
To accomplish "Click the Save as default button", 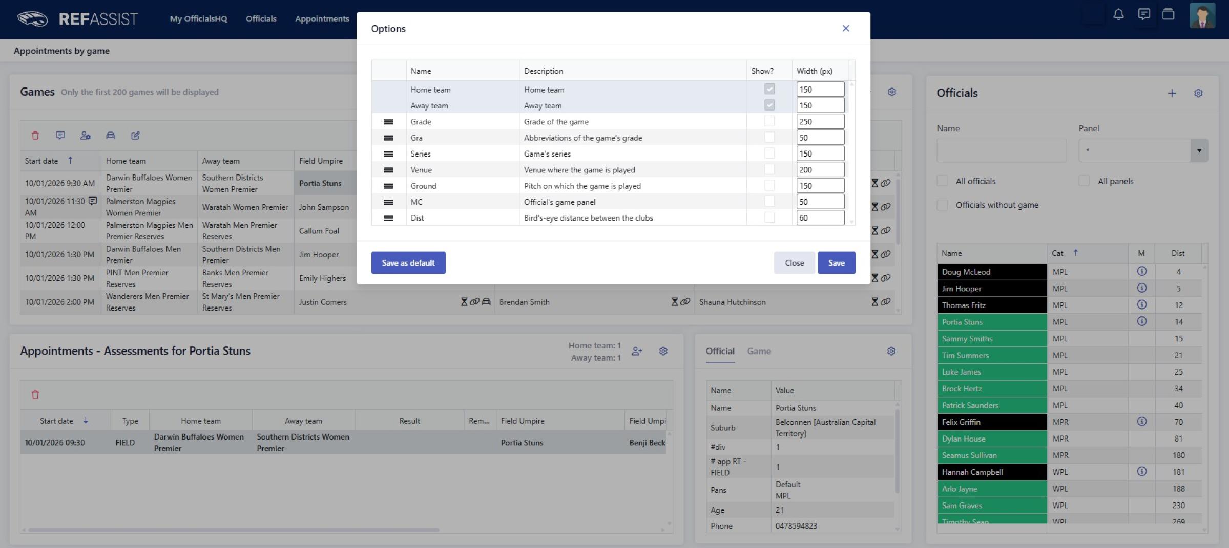I will tap(408, 262).
